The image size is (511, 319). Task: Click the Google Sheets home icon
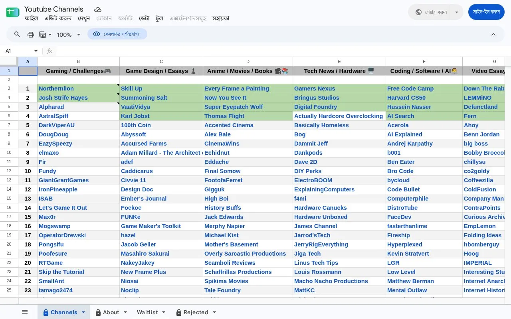pos(13,12)
